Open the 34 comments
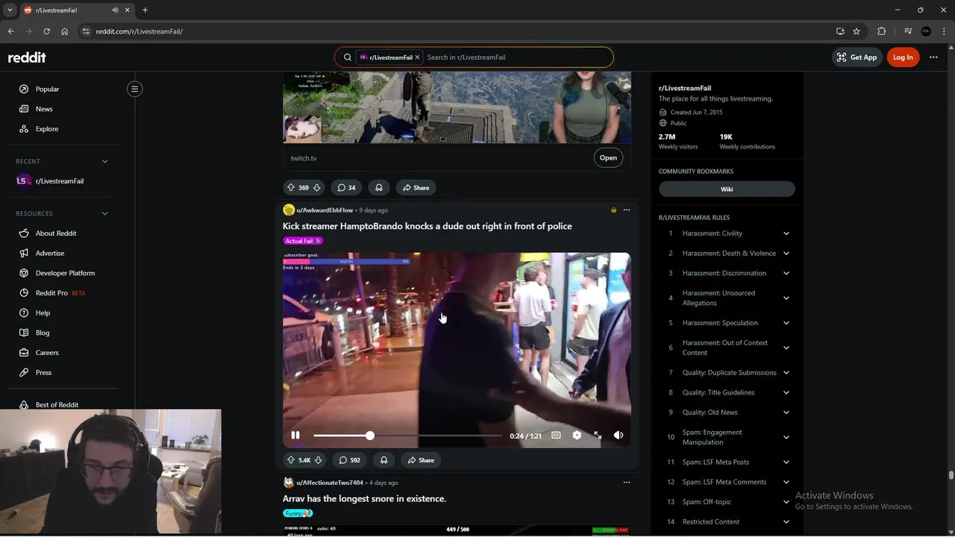 pyautogui.click(x=346, y=188)
